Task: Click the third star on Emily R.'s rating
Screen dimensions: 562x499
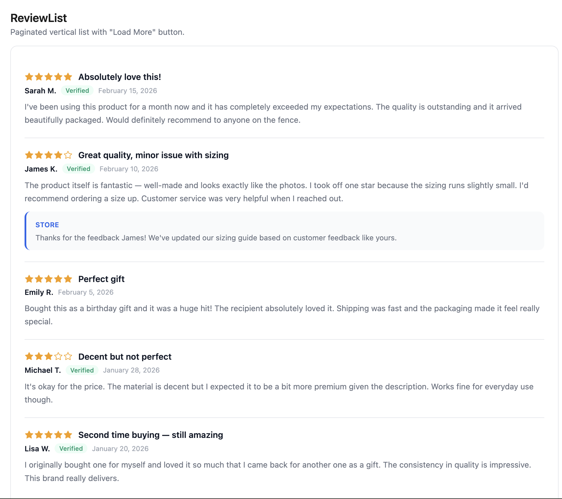Action: click(49, 279)
